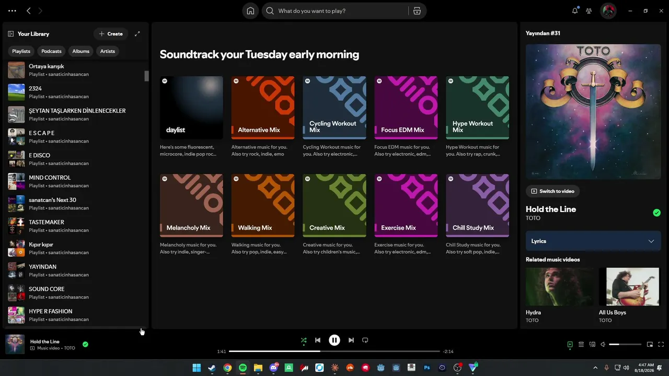Open Your Library heading link
This screenshot has height=376, width=669.
coord(33,34)
